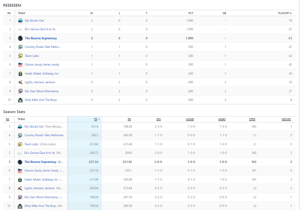
Task: Open The Bourne Supremacy link in Season Stats
Action: [40, 162]
